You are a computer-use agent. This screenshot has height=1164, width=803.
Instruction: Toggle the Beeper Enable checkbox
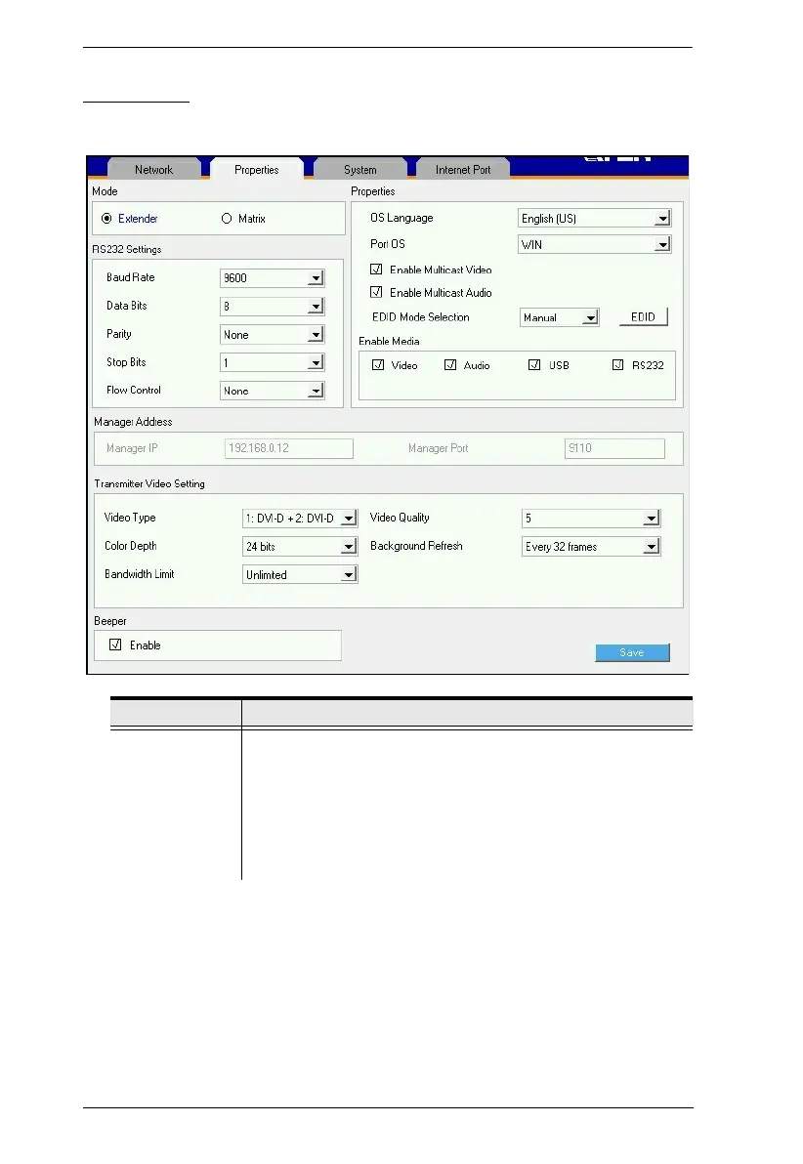coord(115,645)
